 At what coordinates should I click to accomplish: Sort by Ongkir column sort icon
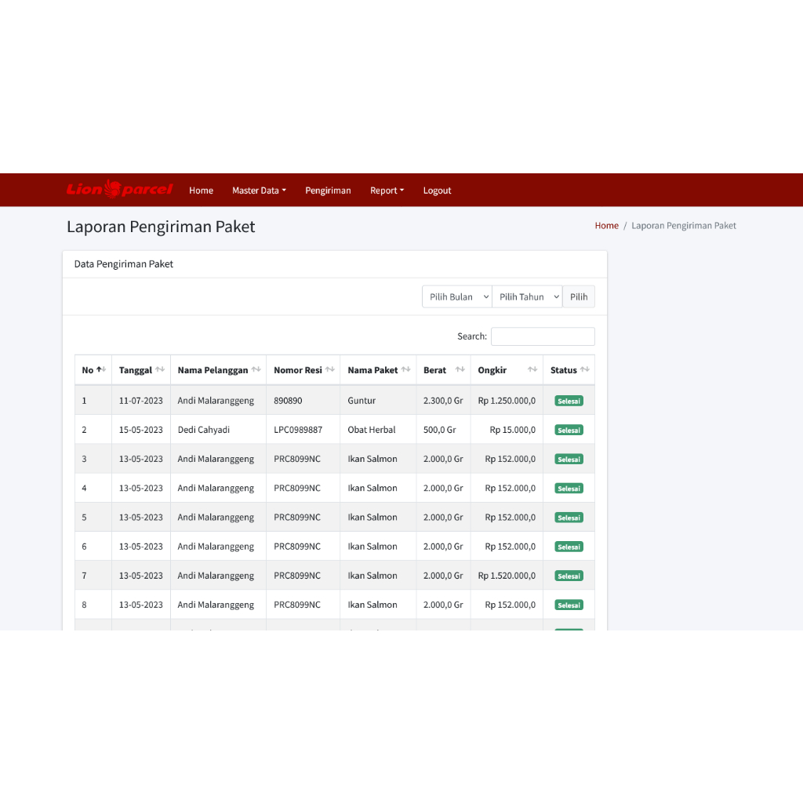(x=532, y=370)
